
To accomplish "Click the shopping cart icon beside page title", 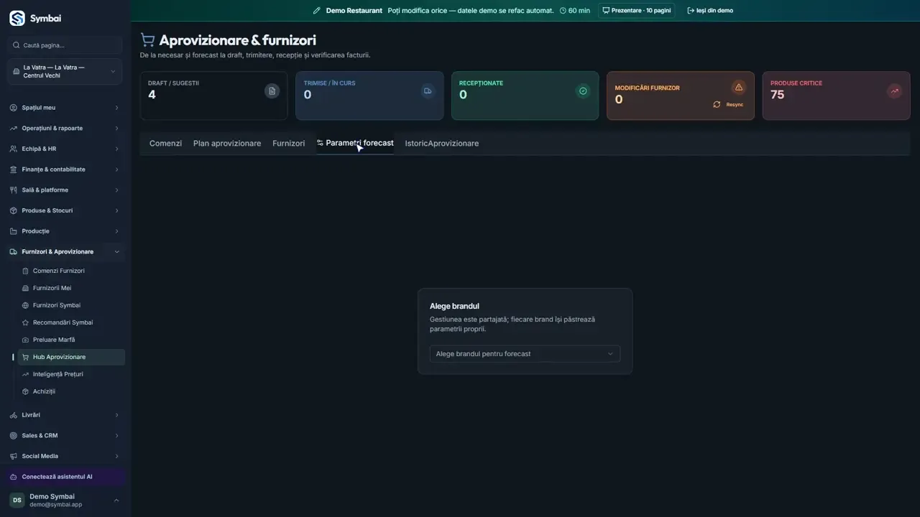I will coord(147,40).
